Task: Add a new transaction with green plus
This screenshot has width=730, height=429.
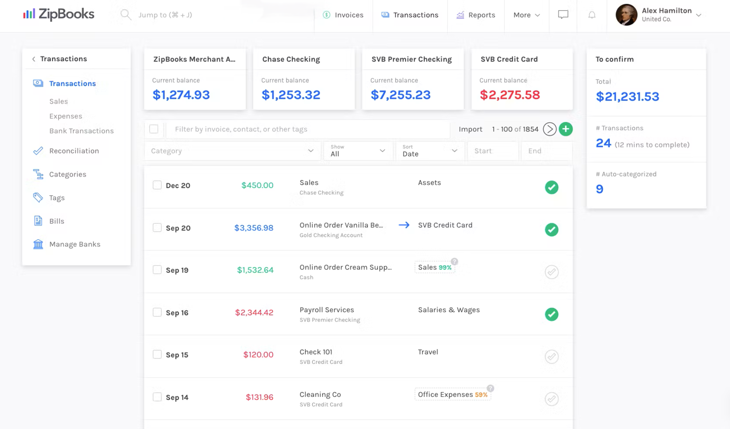Action: [566, 129]
